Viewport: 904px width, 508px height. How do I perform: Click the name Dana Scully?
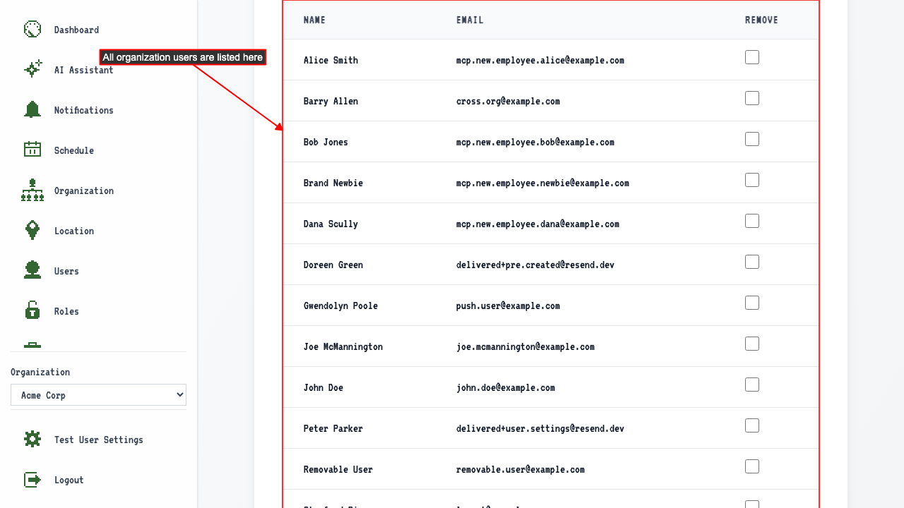click(331, 224)
